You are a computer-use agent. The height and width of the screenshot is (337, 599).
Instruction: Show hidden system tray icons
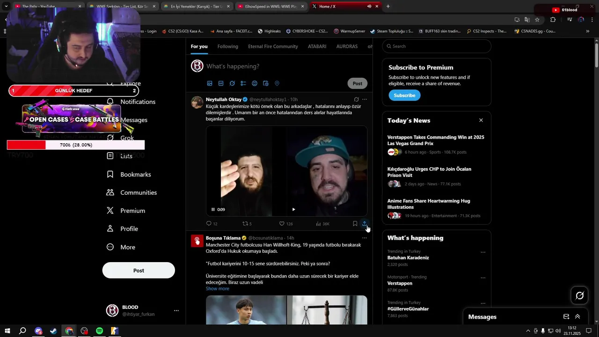tap(528, 331)
